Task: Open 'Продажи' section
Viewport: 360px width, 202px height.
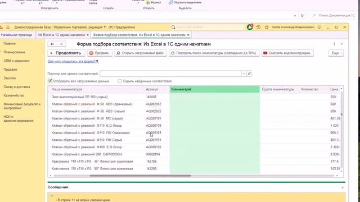Action: point(10,70)
